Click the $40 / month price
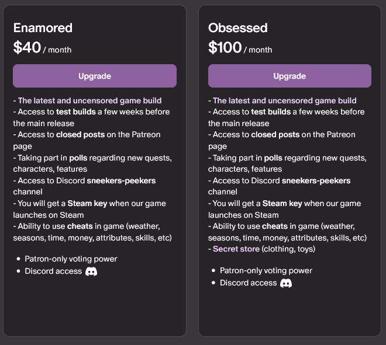386x345 pixels. click(42, 47)
